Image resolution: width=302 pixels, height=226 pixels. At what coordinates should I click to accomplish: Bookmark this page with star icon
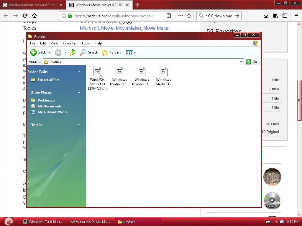(189, 16)
